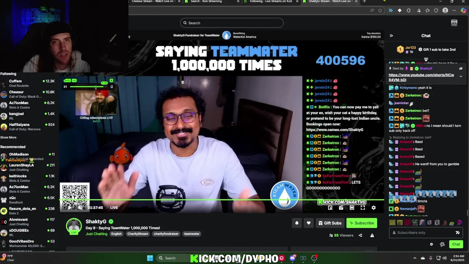The image size is (469, 264).
Task: Add page to favorites star icon
Action: point(380,11)
